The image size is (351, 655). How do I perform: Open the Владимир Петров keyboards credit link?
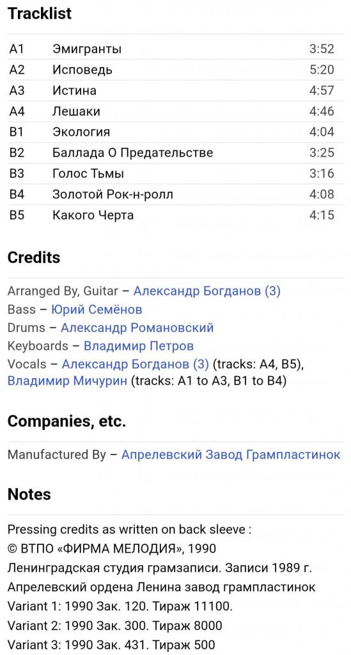pos(139,346)
